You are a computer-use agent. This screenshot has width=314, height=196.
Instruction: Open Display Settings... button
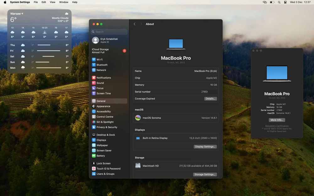[205, 146]
